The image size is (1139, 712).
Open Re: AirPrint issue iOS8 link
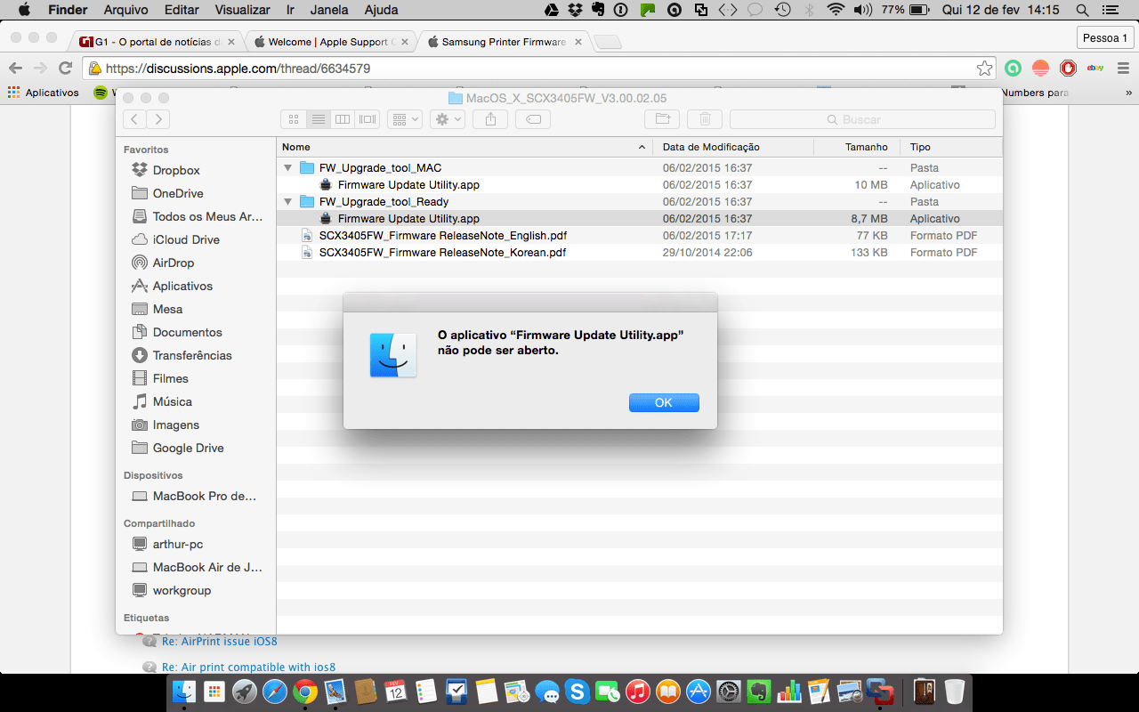[x=219, y=642]
